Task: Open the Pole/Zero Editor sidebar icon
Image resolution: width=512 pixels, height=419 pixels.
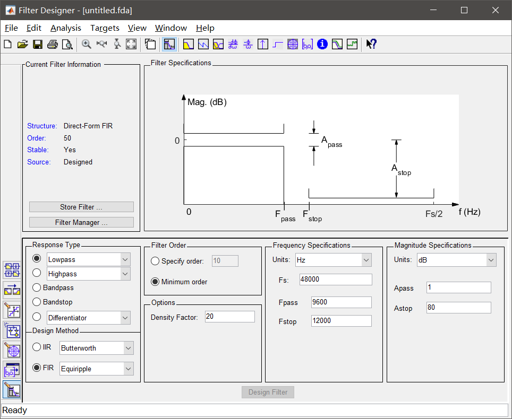Action: (x=12, y=351)
